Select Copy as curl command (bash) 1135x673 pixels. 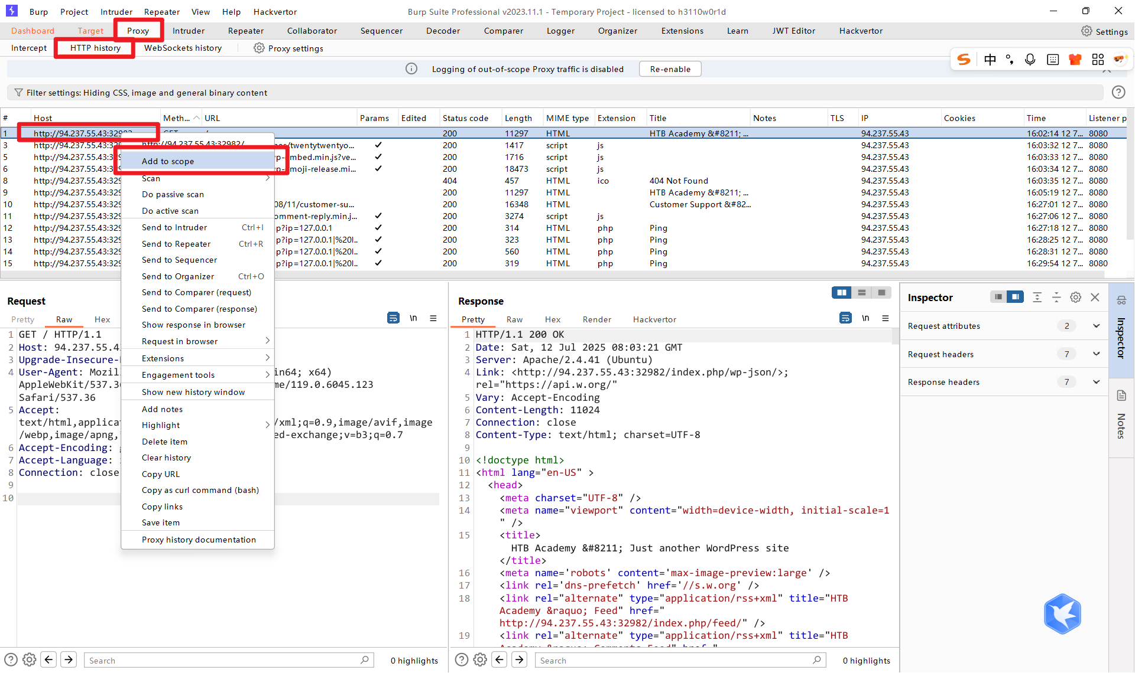coord(200,490)
